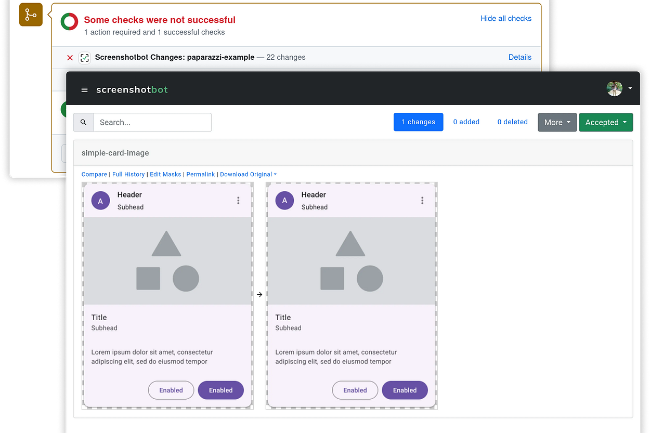Click the simple-card-image title
The width and height of the screenshot is (650, 433).
(x=115, y=153)
